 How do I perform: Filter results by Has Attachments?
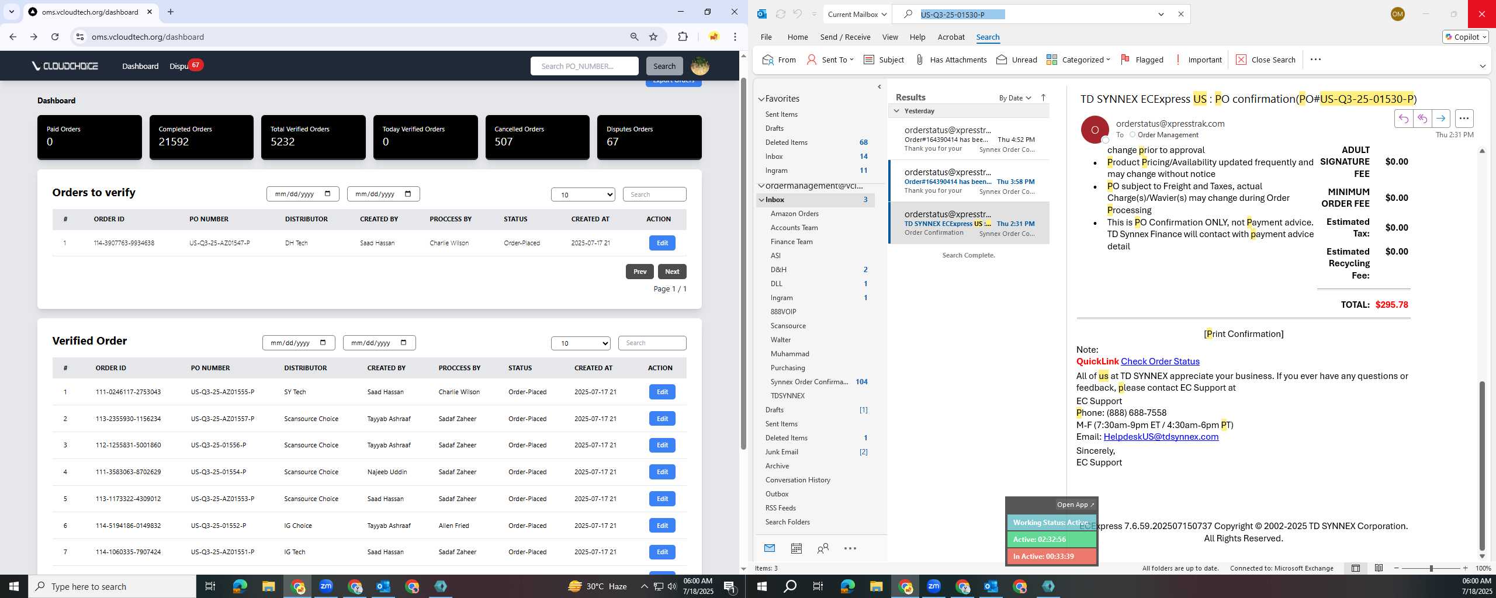click(951, 60)
